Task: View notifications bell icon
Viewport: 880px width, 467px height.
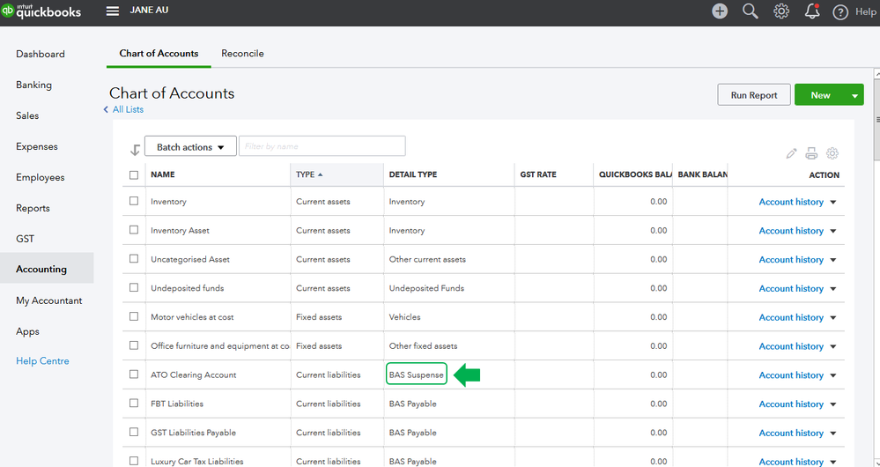Action: [x=811, y=11]
